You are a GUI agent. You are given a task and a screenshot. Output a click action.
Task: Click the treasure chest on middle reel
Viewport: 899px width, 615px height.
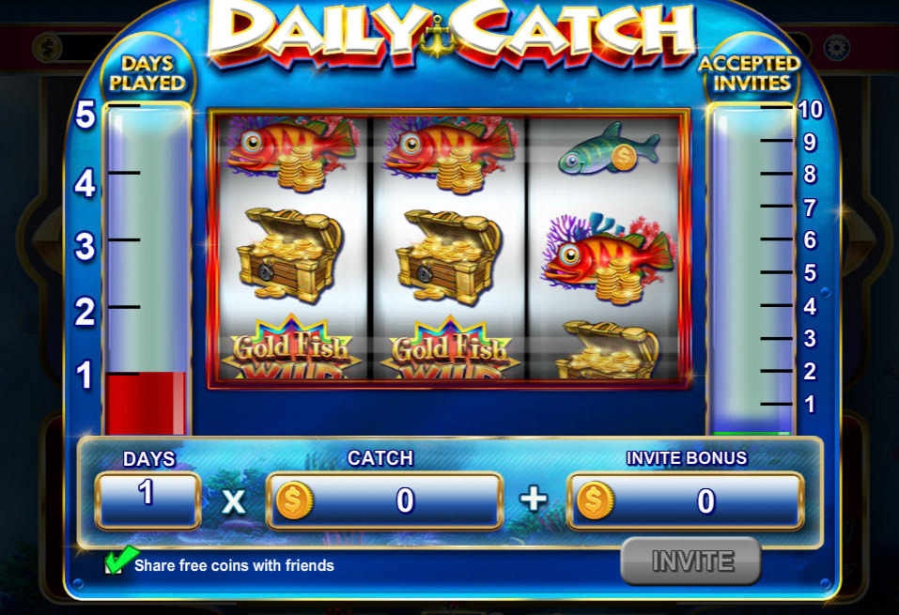click(x=449, y=255)
